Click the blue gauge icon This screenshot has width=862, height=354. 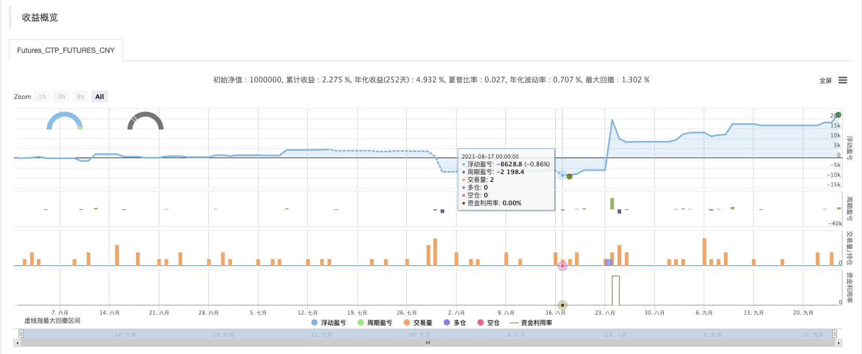(x=64, y=121)
